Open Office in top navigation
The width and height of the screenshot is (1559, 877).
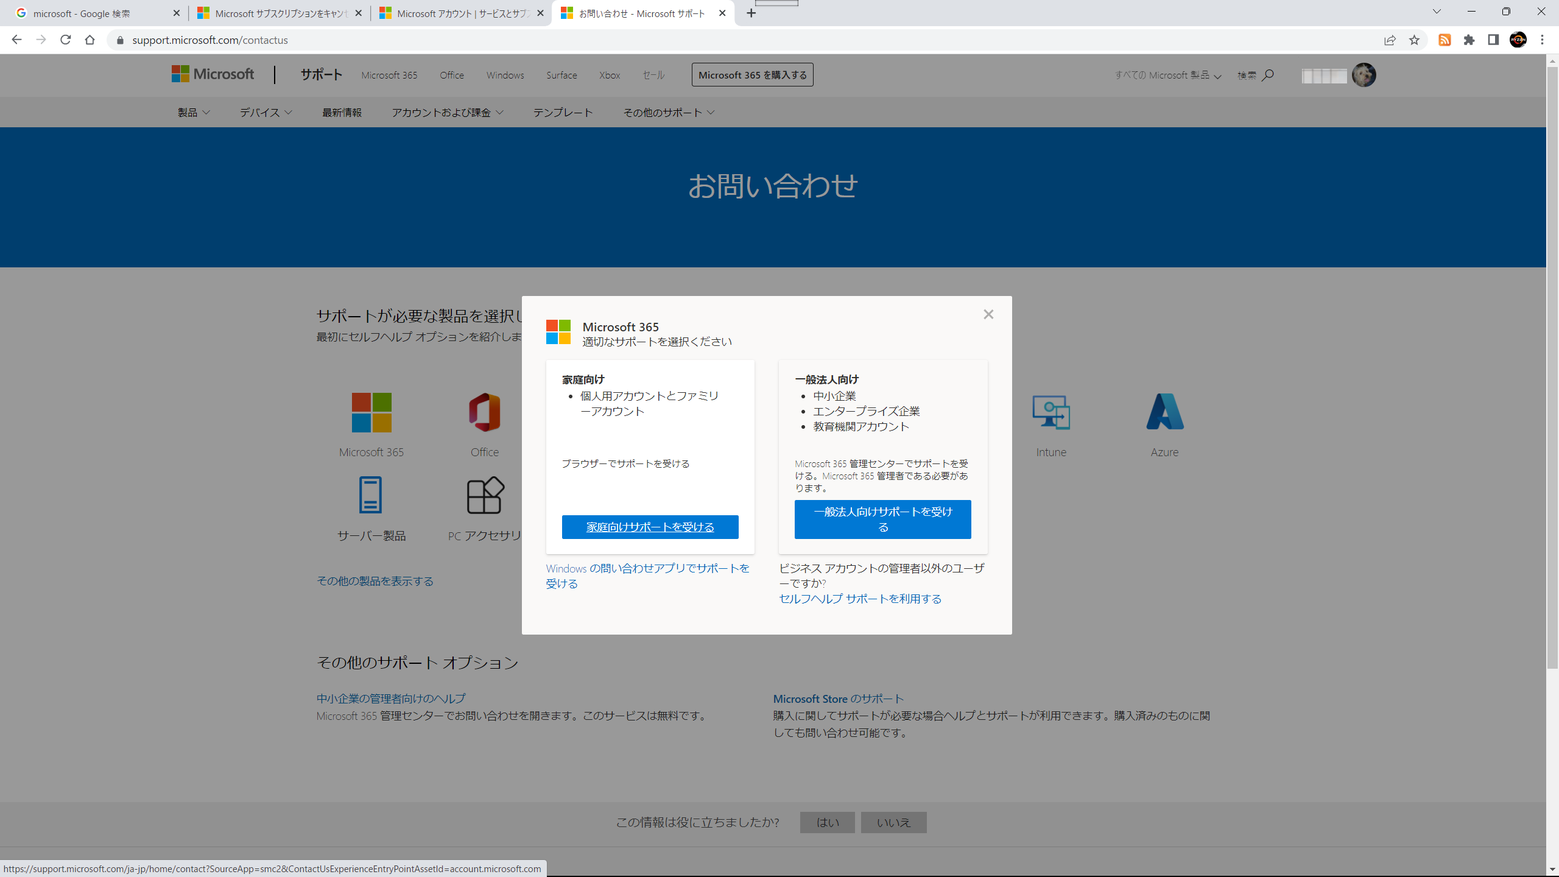click(451, 75)
